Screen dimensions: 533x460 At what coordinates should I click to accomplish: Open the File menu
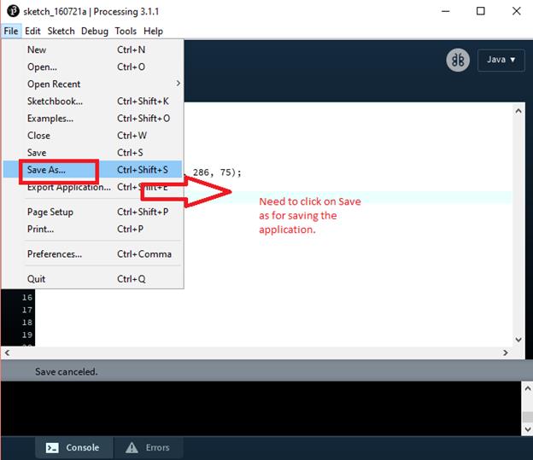tap(11, 32)
